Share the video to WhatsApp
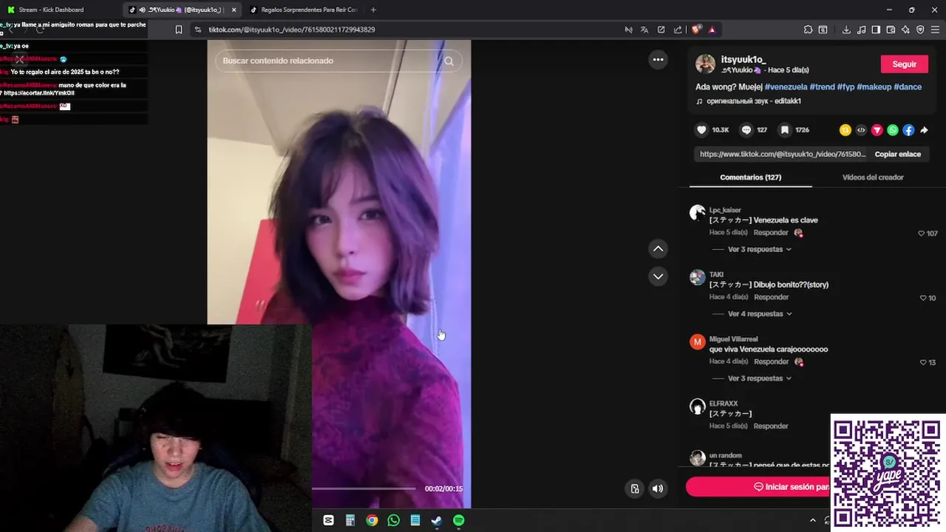Screen dimensions: 946x532 [x=893, y=130]
